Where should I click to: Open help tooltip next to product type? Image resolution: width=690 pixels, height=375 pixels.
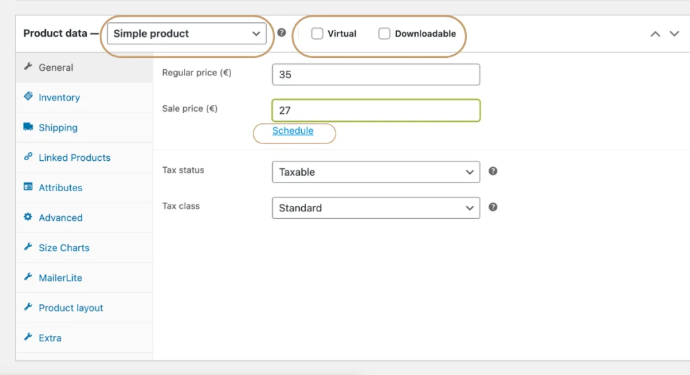[282, 33]
